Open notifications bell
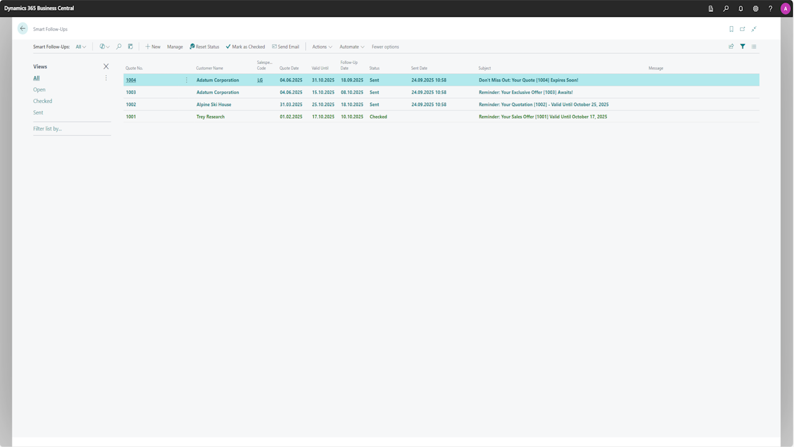 (x=741, y=9)
